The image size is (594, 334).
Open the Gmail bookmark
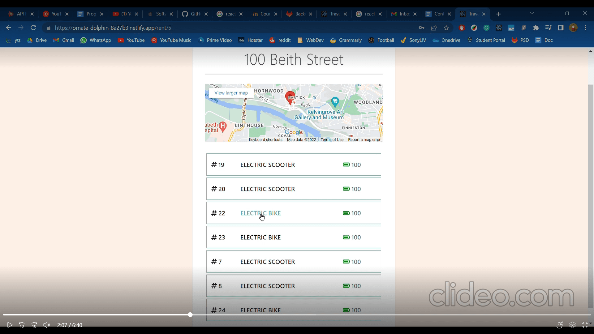pyautogui.click(x=64, y=40)
